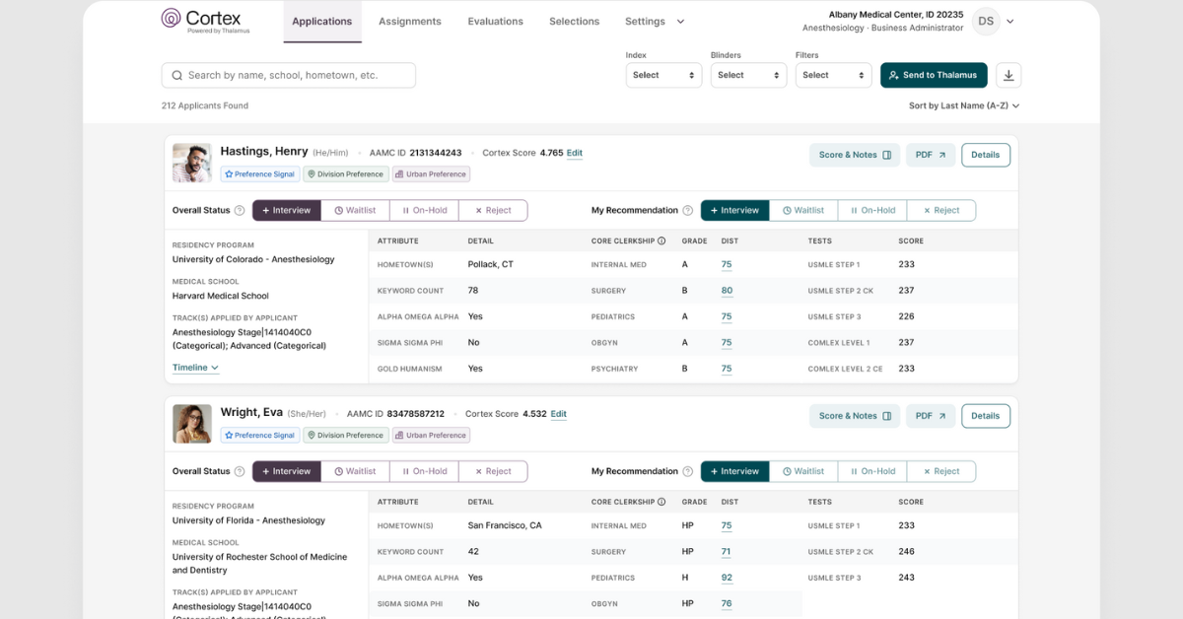Click info icon next to Core Clerkship header
This screenshot has width=1183, height=619.
661,241
